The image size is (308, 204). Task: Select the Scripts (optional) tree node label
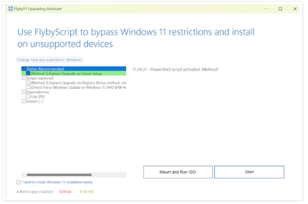coord(40,78)
